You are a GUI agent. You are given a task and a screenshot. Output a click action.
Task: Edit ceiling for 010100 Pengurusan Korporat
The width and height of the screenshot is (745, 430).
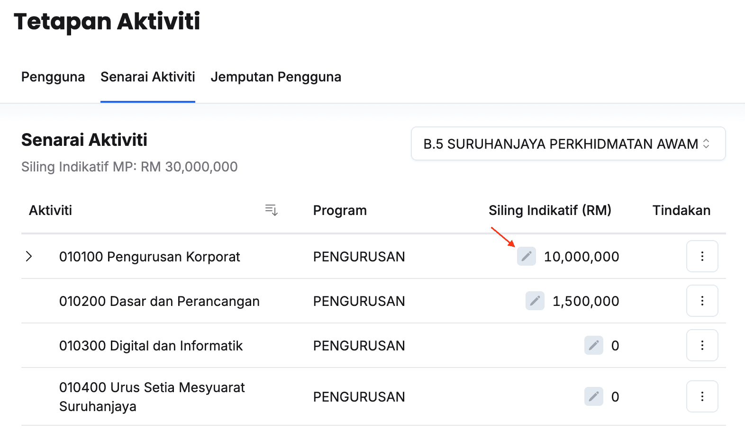click(x=526, y=256)
